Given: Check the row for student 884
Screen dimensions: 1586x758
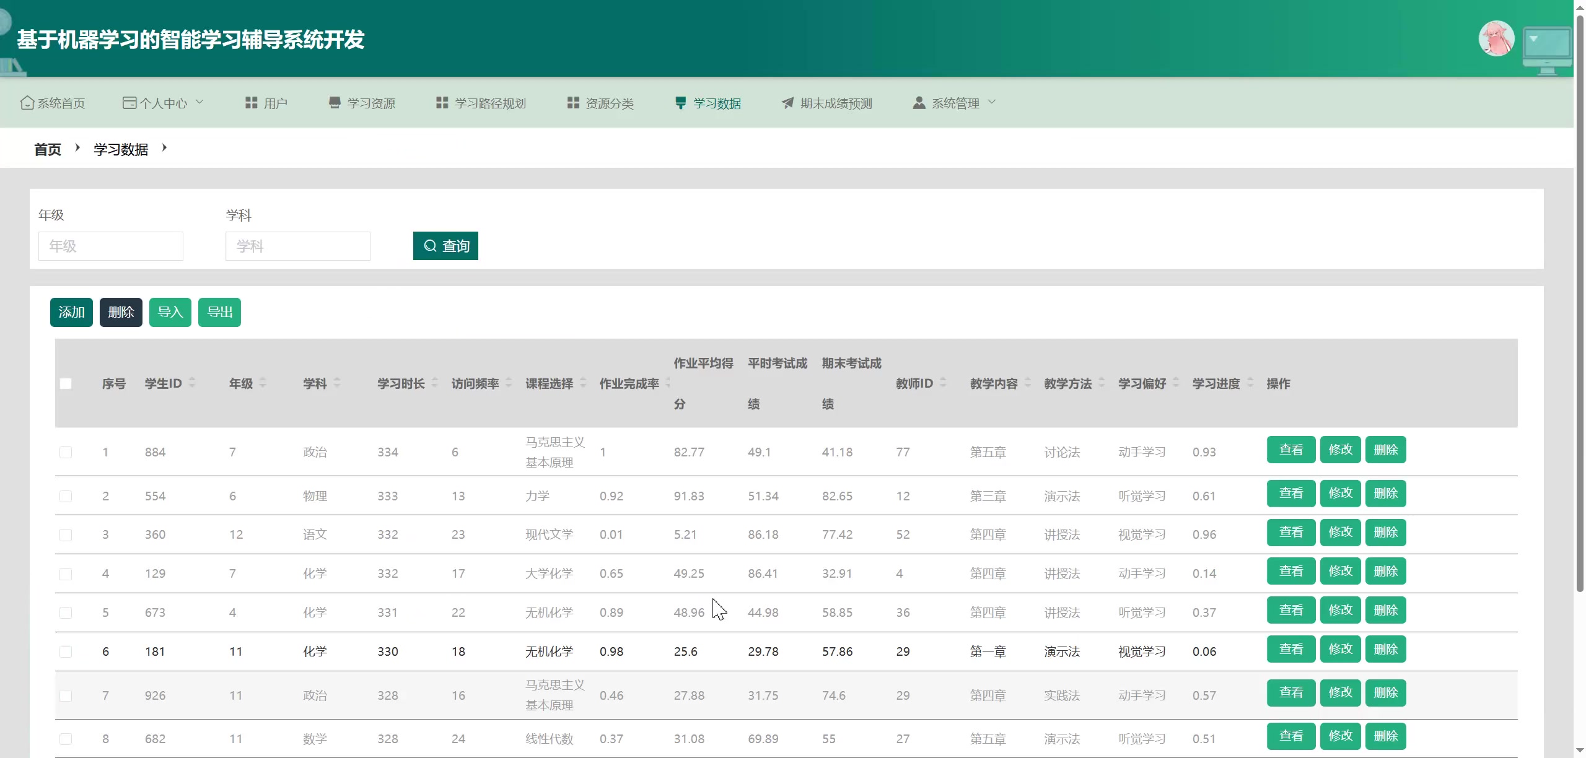Looking at the screenshot, I should (66, 452).
